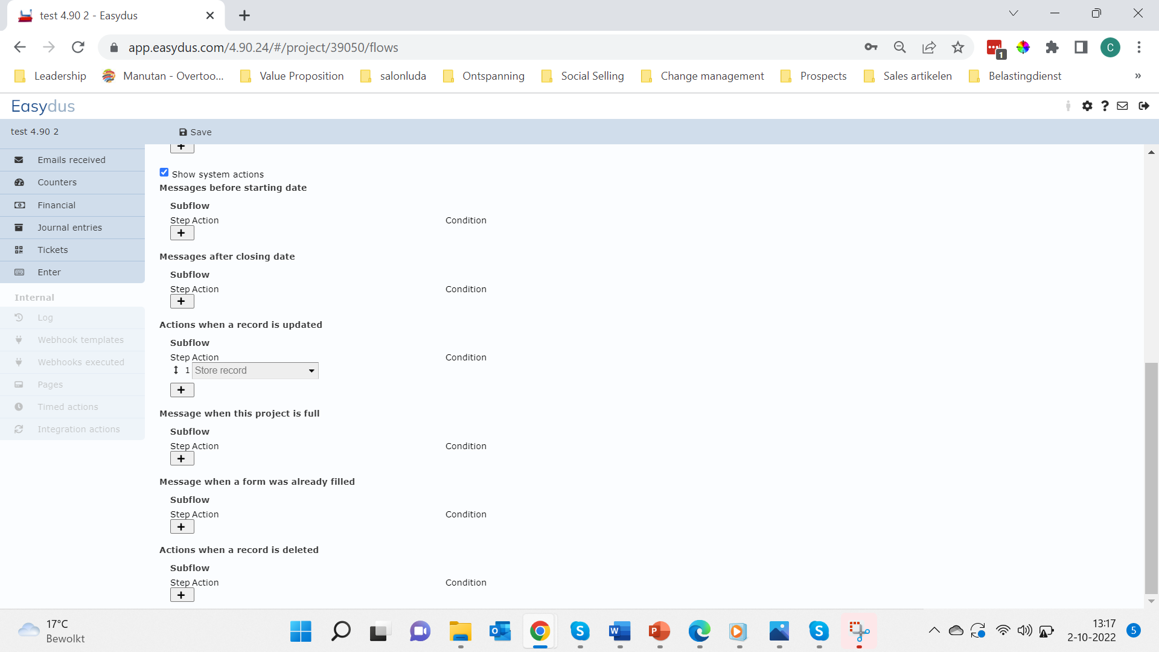Viewport: 1159px width, 652px height.
Task: Click the page vertical scrollbar thumb
Action: 1151,478
